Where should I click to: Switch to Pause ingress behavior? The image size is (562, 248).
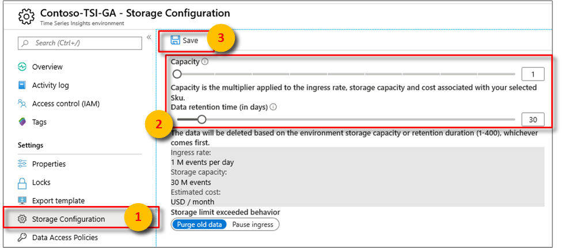coord(253,224)
